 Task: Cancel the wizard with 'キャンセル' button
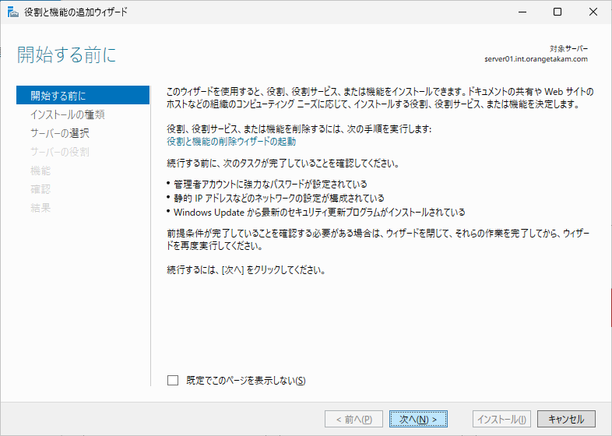click(x=566, y=419)
